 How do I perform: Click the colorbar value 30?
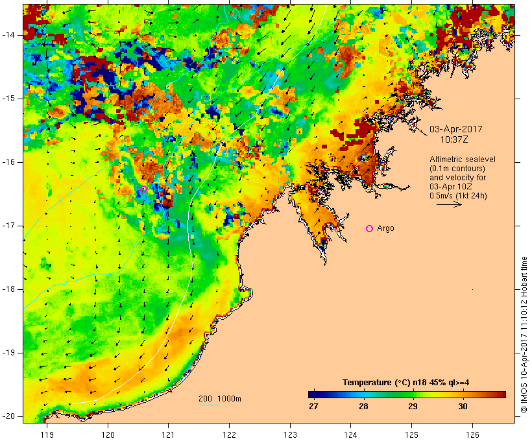(x=463, y=406)
